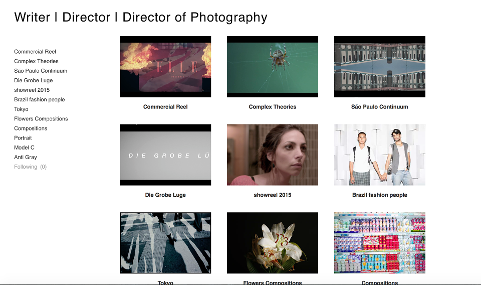481x285 pixels.
Task: Open the ELLE flames Commercial Reel thumbnail
Action: 165,67
